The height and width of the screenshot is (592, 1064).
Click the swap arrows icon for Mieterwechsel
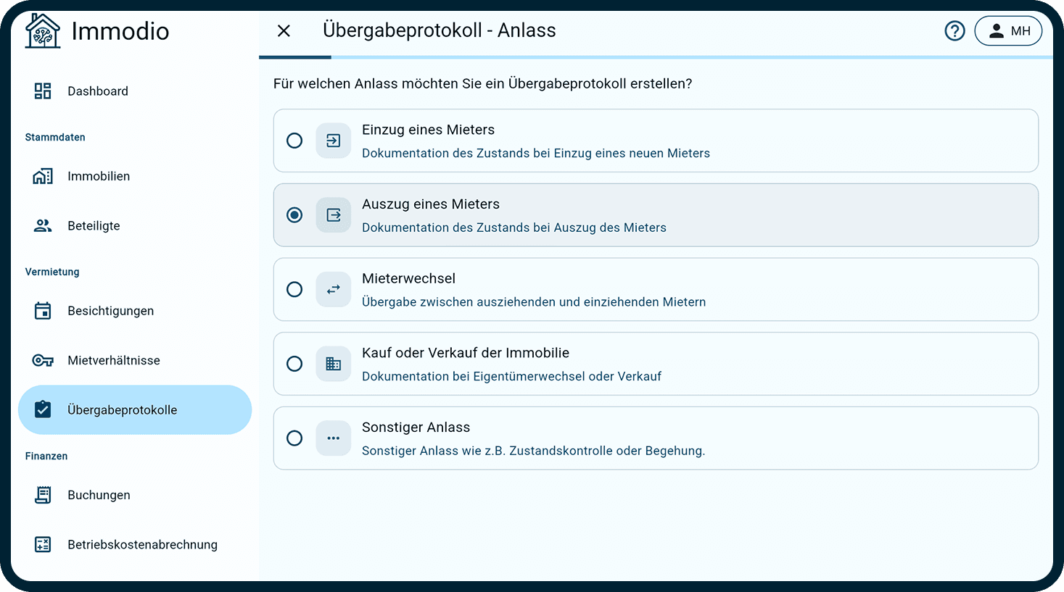point(334,289)
